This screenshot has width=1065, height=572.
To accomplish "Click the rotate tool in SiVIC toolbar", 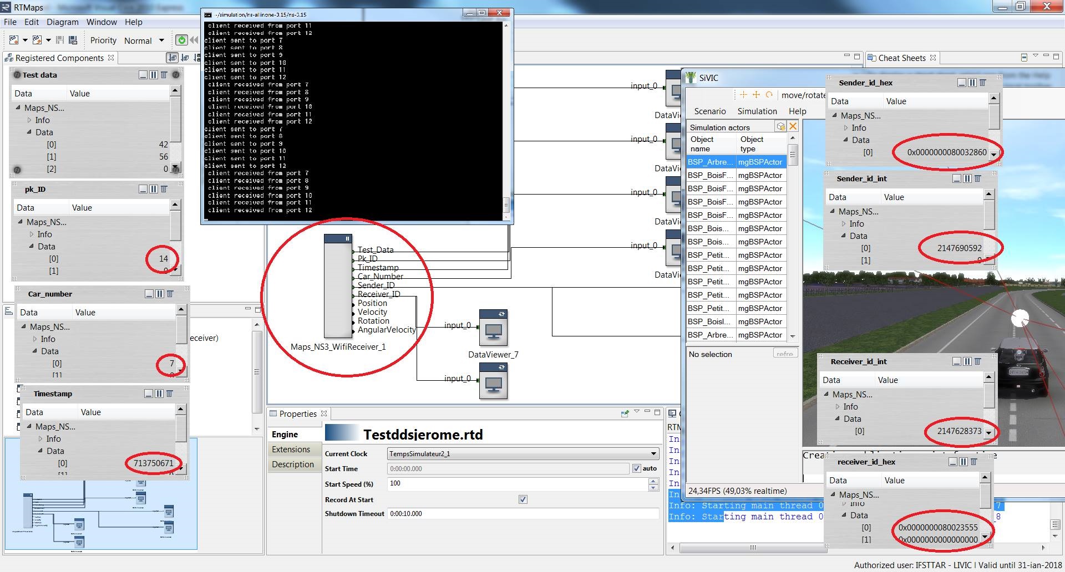I will pyautogui.click(x=769, y=95).
